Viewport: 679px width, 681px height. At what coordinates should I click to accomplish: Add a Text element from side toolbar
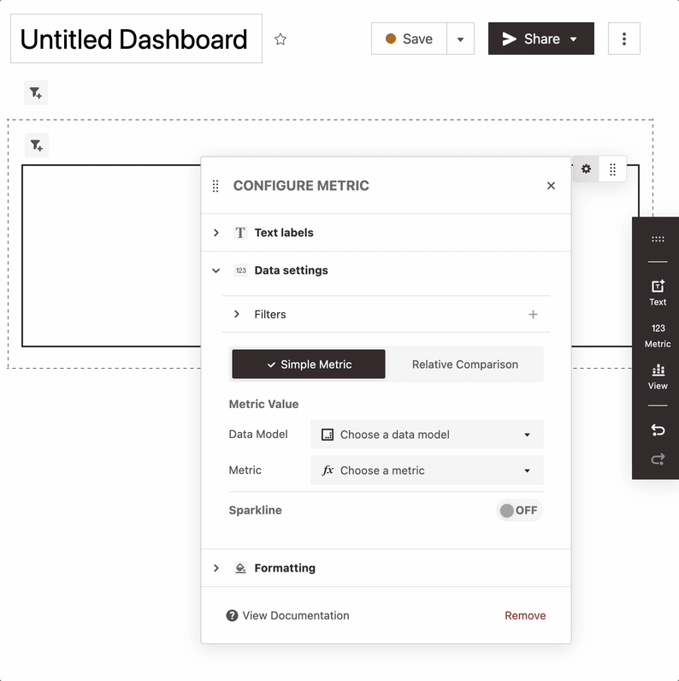658,293
